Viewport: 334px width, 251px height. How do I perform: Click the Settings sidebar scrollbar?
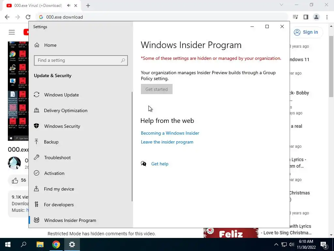(132, 146)
